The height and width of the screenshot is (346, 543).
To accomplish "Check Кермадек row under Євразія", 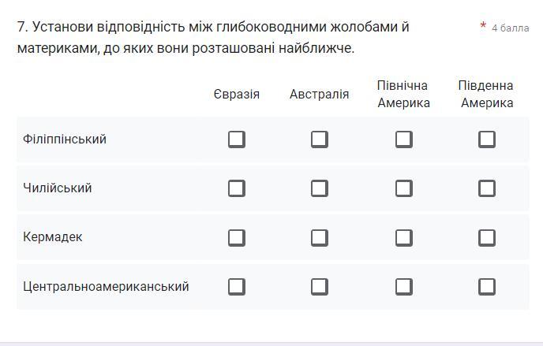I will click(236, 237).
